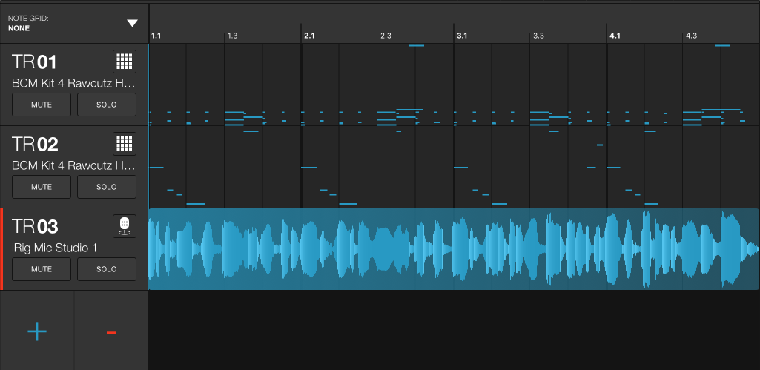
Task: Add a new track with the plus icon
Action: tap(37, 332)
